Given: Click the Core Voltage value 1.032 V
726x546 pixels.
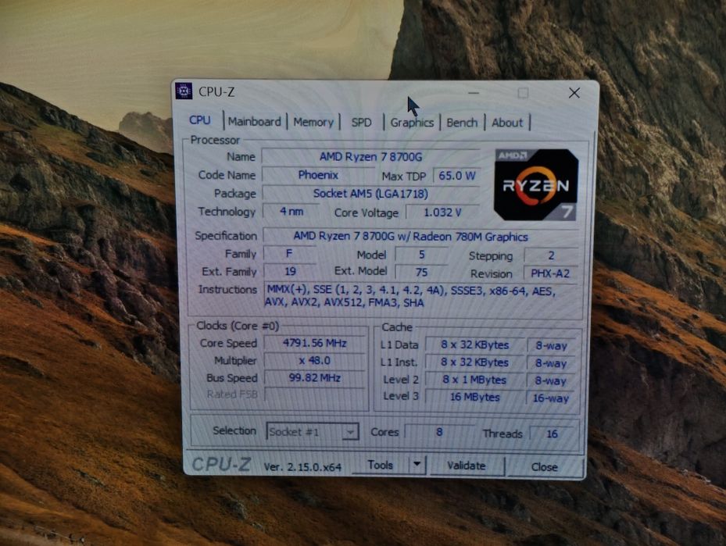Looking at the screenshot, I should (x=442, y=212).
